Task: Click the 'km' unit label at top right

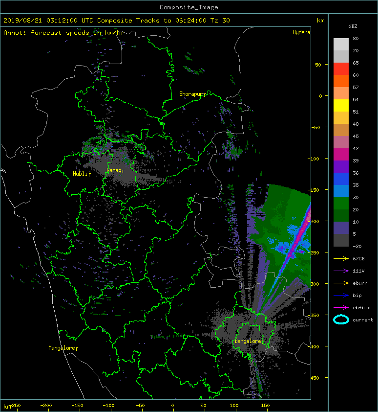Action: pos(320,21)
